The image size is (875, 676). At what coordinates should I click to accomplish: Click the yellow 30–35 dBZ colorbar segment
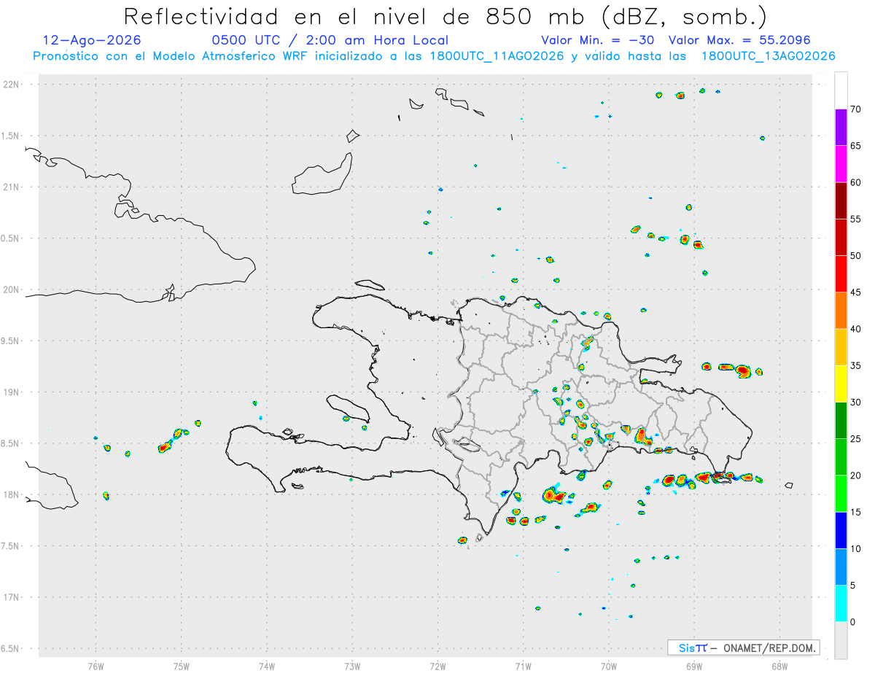pyautogui.click(x=841, y=384)
